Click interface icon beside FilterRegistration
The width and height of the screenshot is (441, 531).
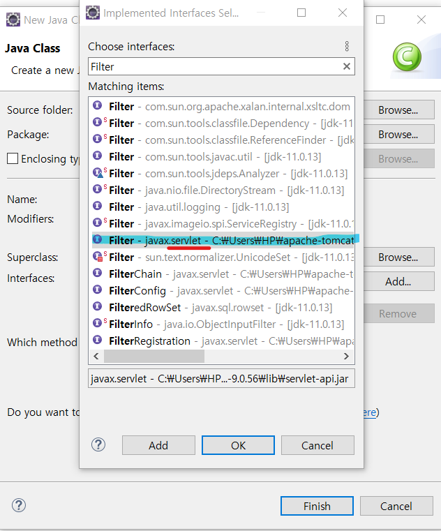[98, 340]
